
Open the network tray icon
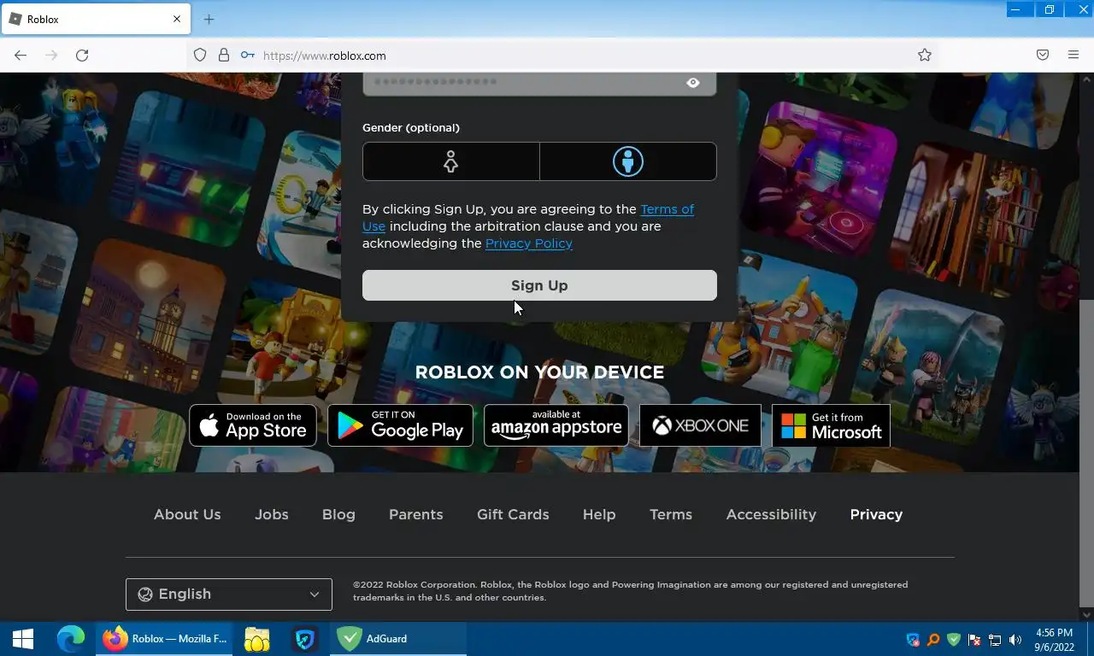995,640
